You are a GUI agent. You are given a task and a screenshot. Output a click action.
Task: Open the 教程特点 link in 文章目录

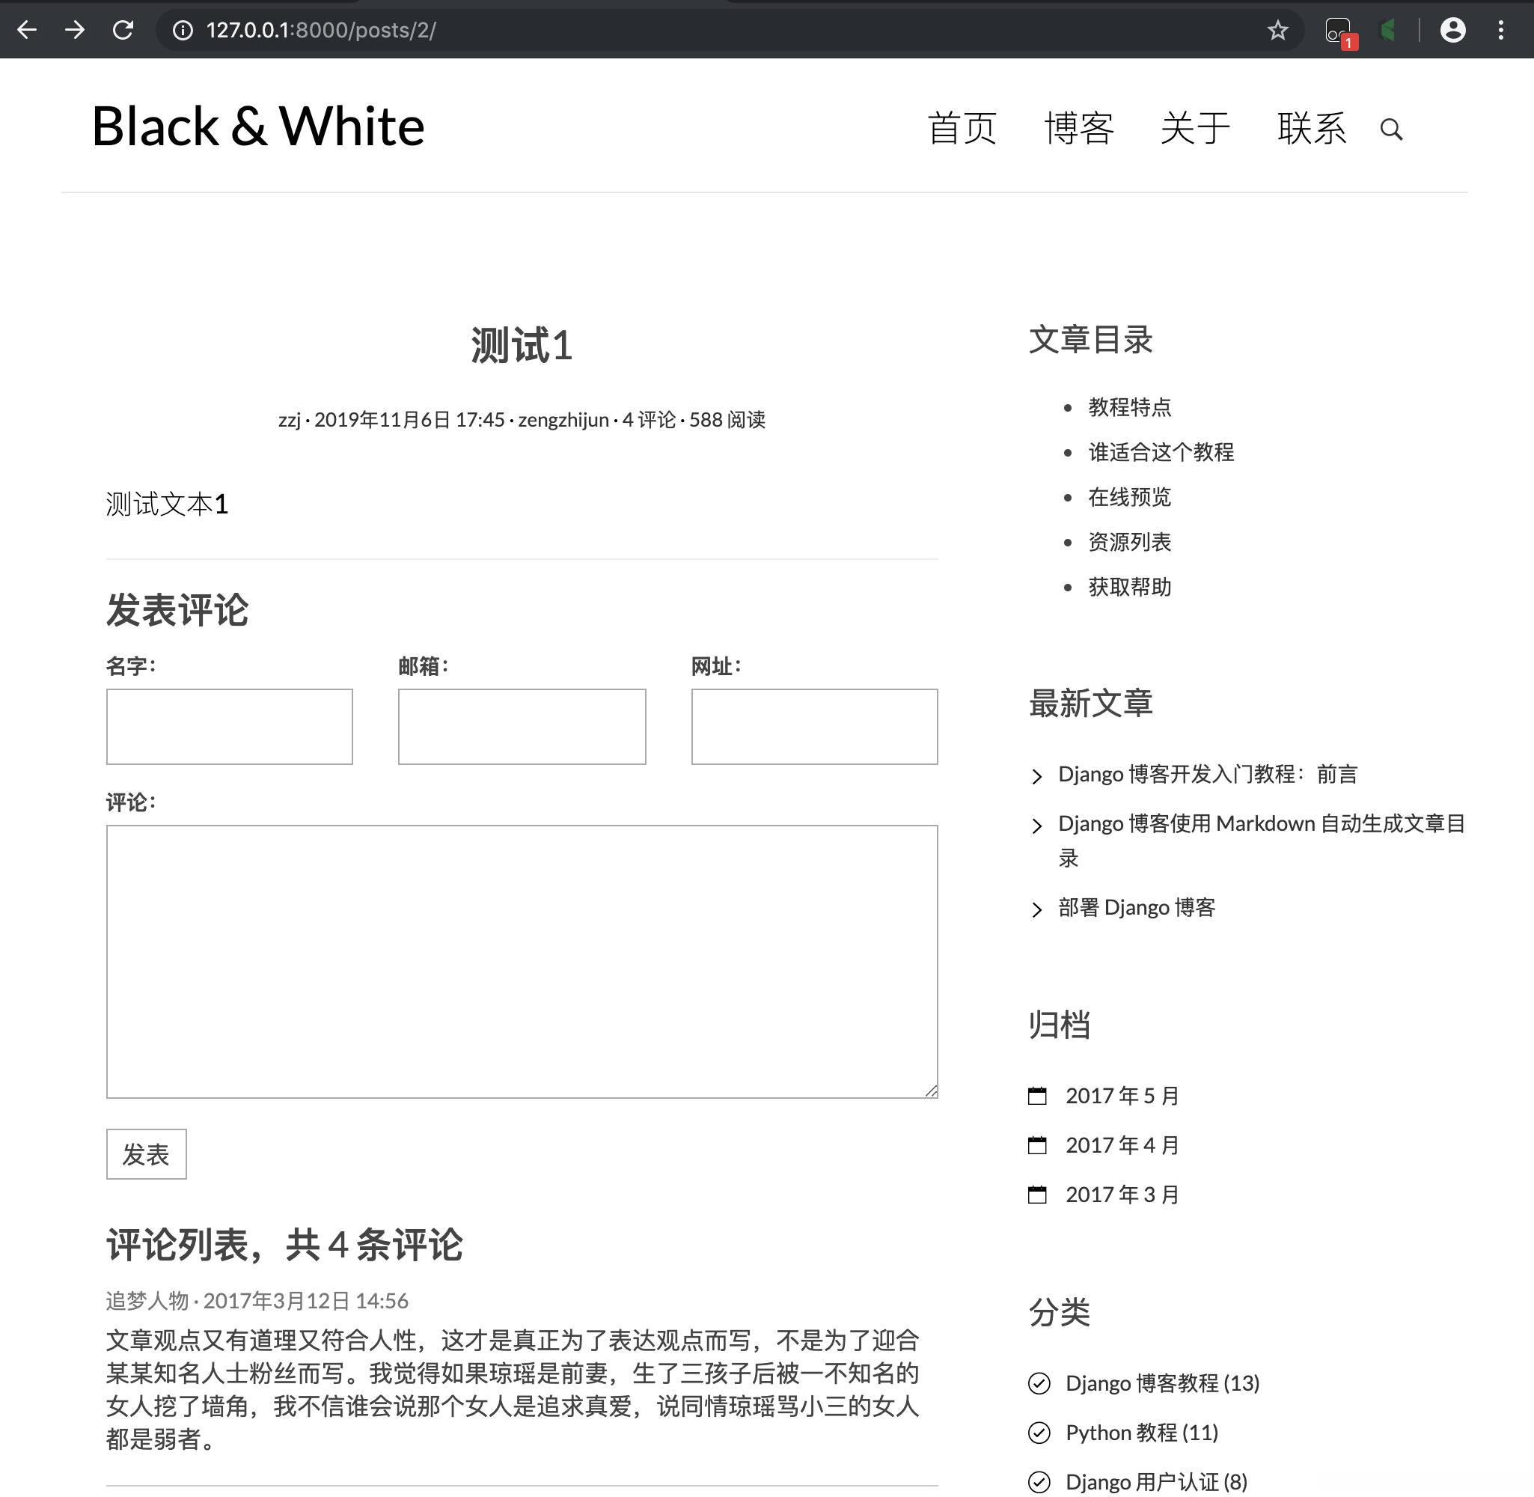[1130, 407]
